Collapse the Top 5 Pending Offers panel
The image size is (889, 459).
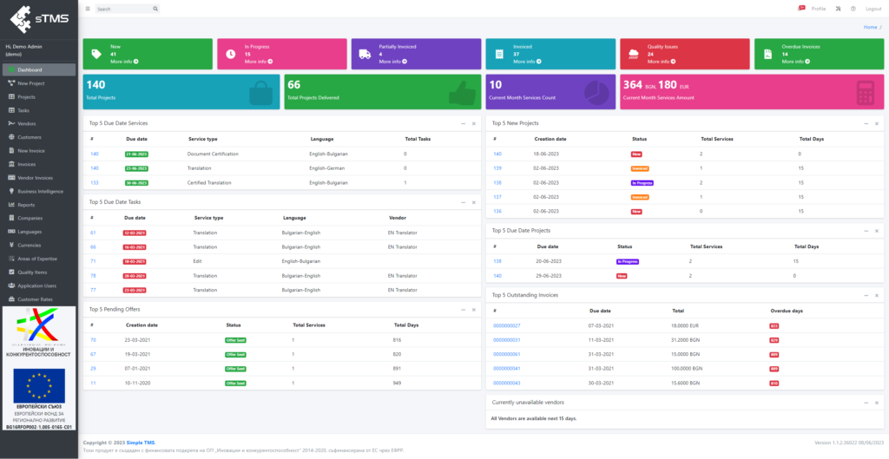click(x=463, y=310)
